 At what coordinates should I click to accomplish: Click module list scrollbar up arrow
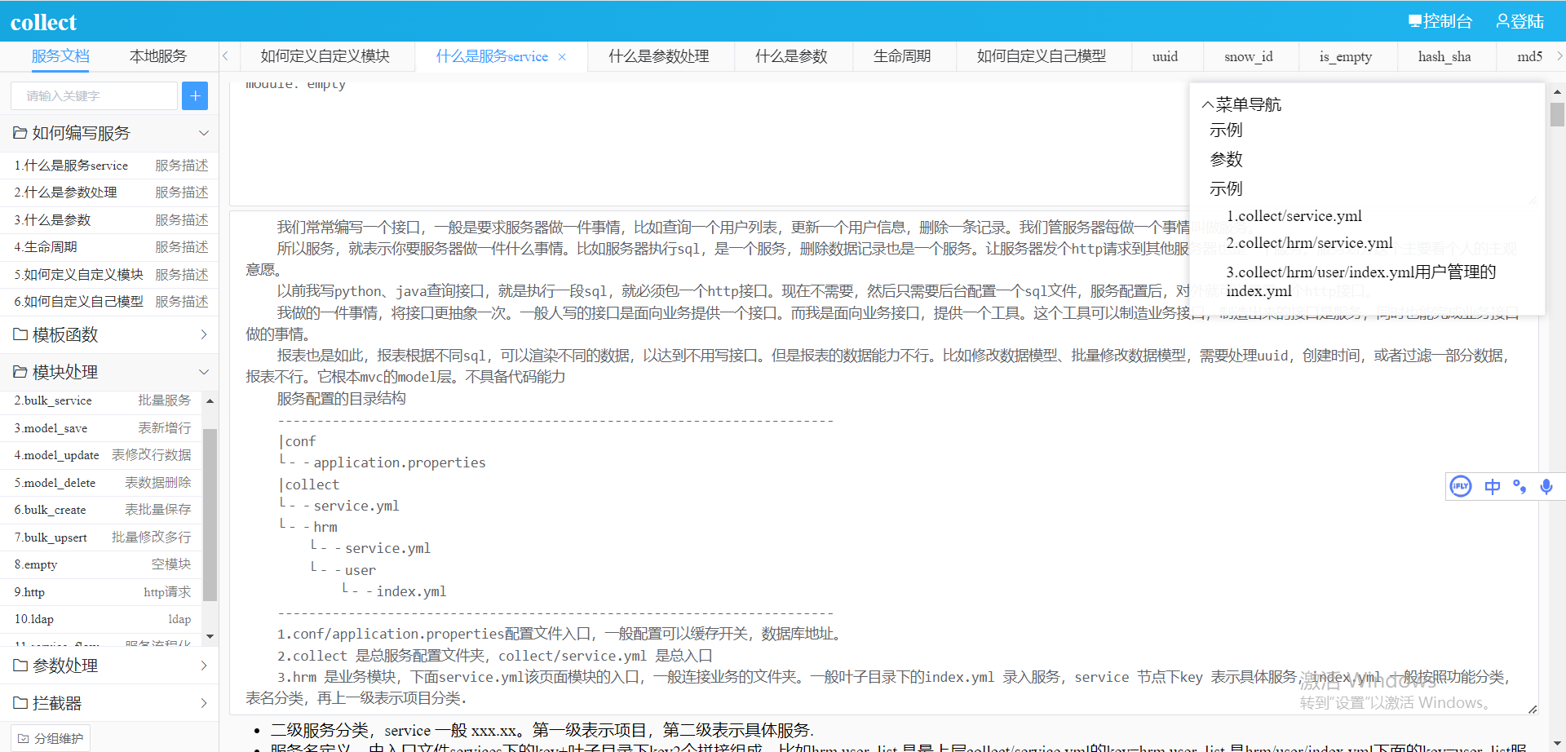[210, 400]
